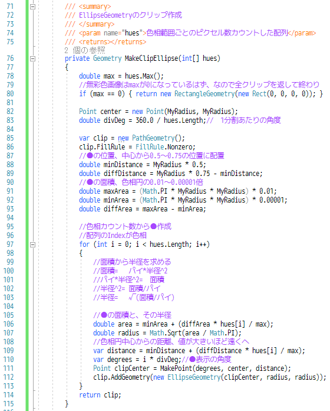Click the comment '//面積から半径を求める'
This screenshot has height=411, width=330.
[132, 262]
